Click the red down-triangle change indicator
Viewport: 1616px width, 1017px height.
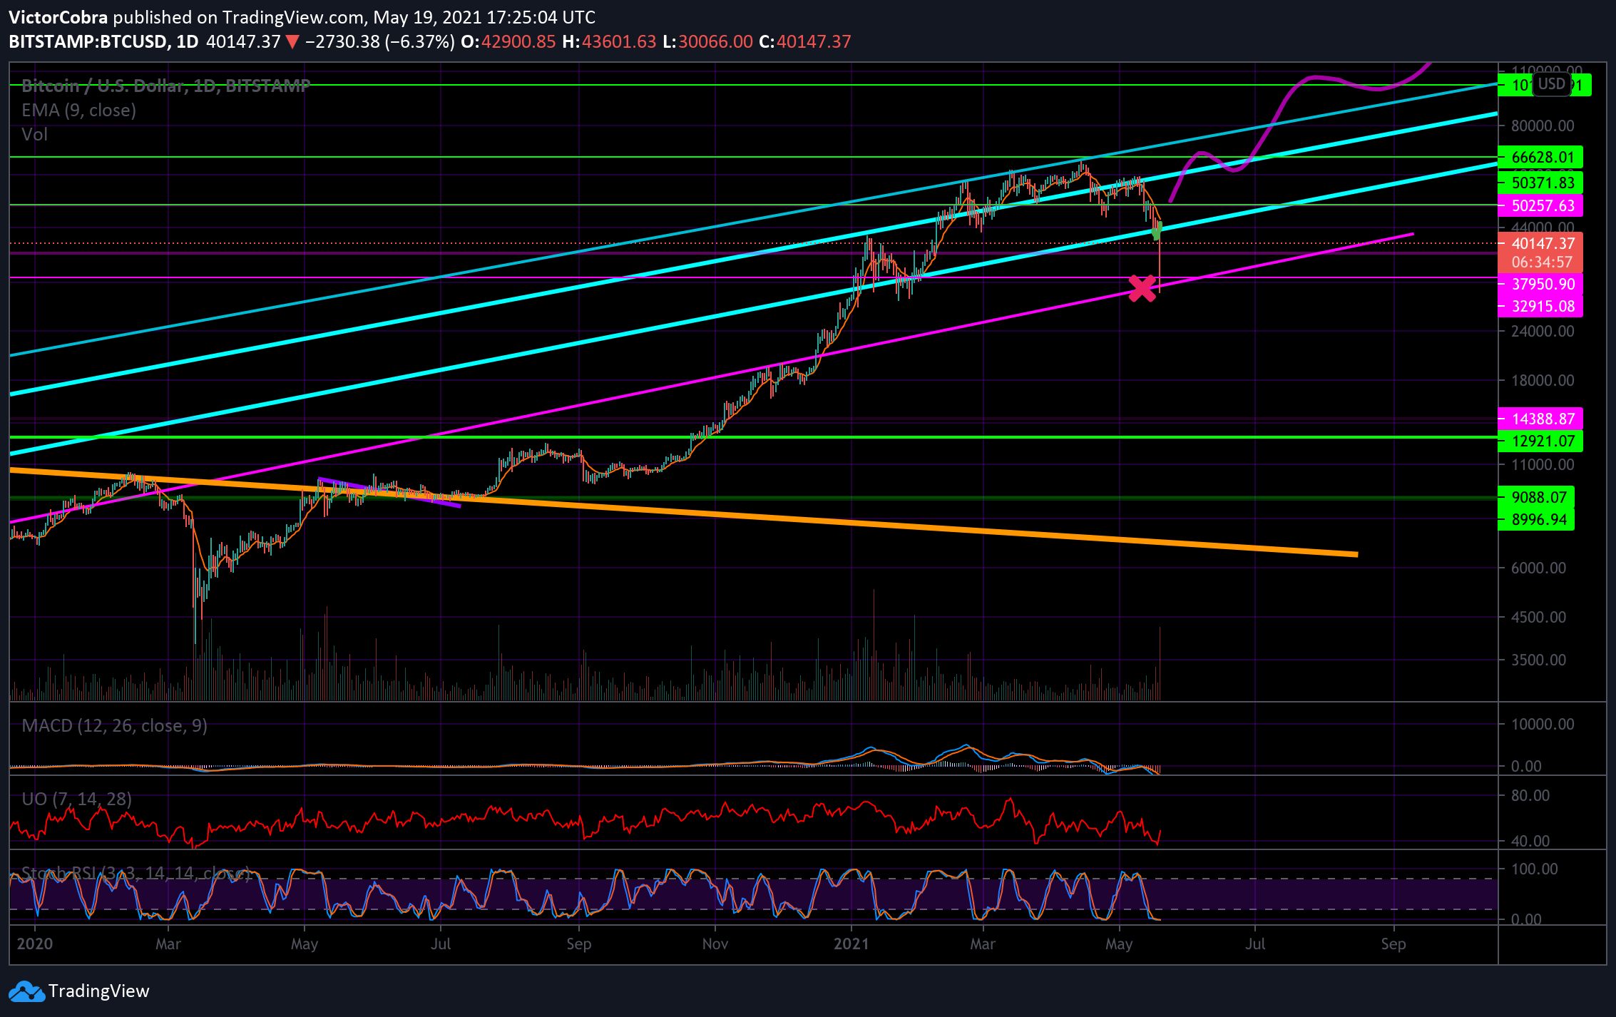coord(292,42)
